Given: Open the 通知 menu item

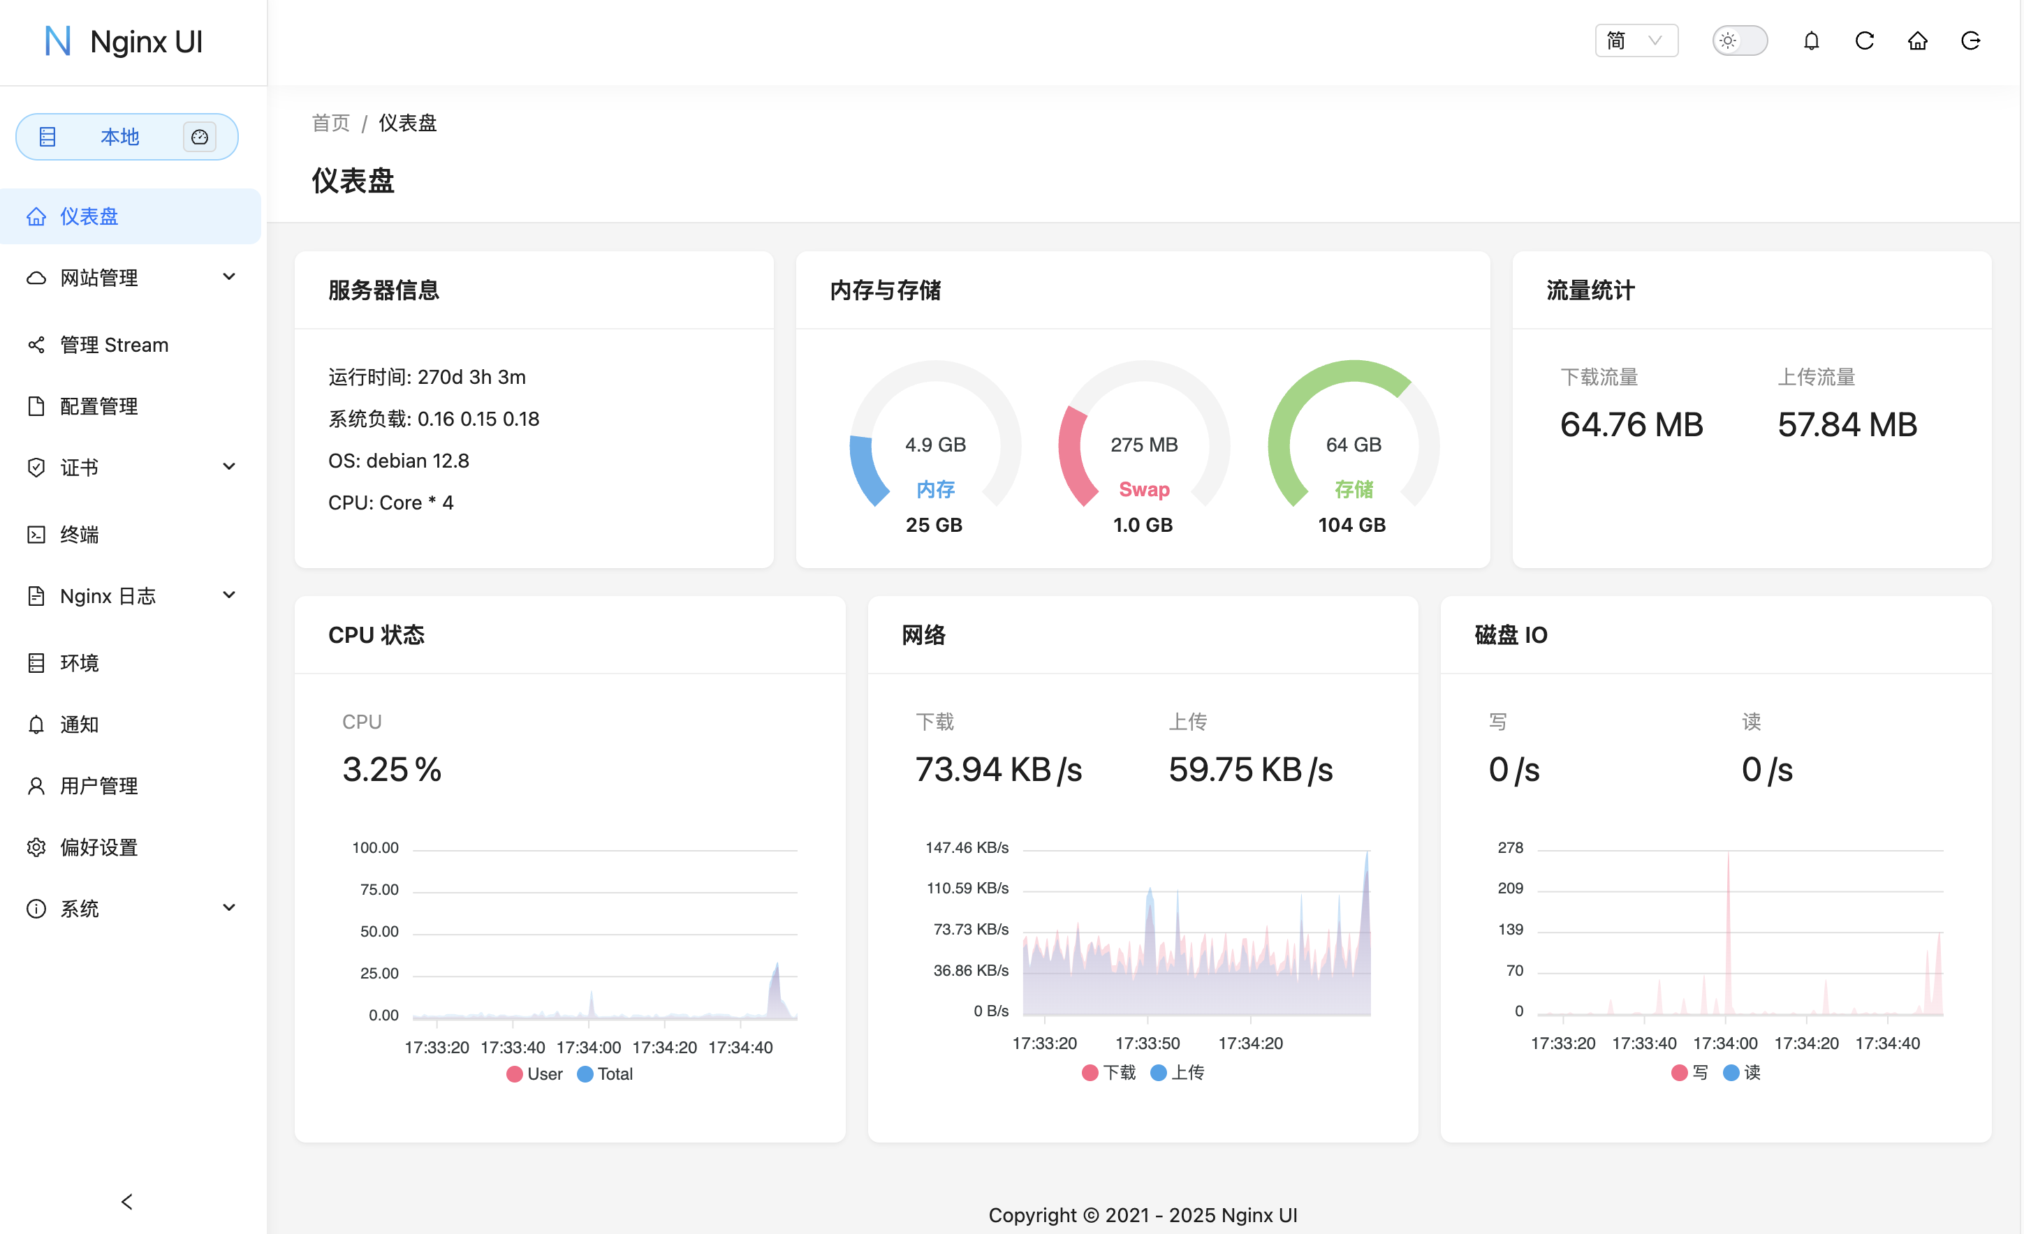Looking at the screenshot, I should click(x=131, y=724).
